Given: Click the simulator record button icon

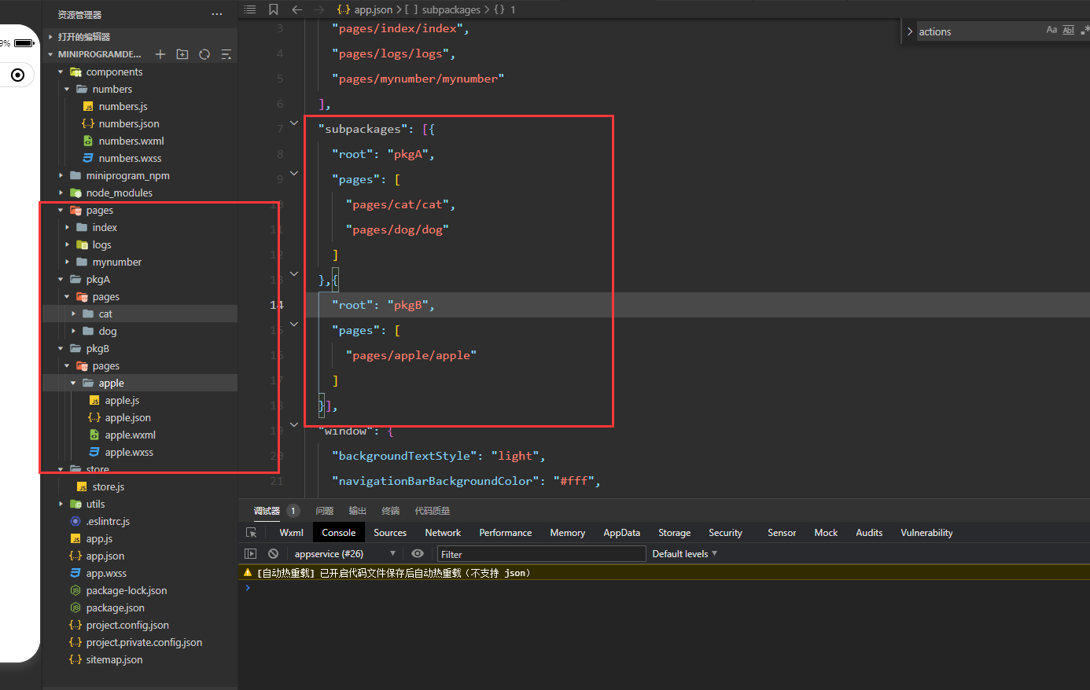Looking at the screenshot, I should coord(17,75).
